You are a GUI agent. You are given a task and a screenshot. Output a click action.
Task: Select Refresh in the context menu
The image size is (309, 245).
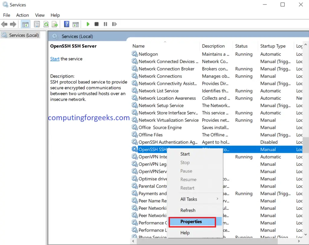[x=188, y=210]
